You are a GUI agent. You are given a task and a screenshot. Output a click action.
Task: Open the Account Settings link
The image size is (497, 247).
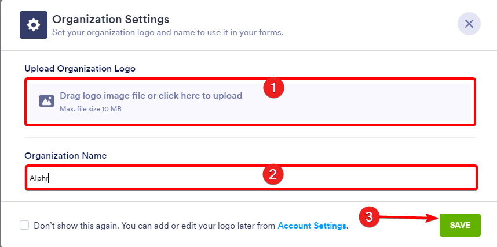[312, 226]
